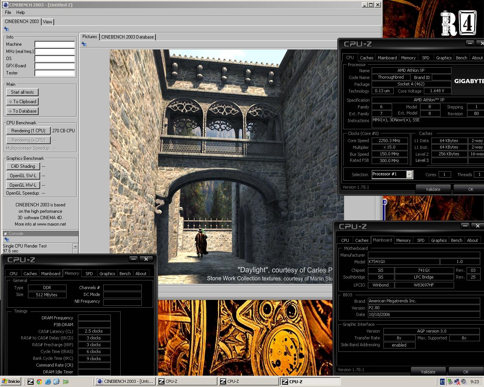Run the Rendering (1 CPU) benchmark
484x387 pixels.
[28, 131]
